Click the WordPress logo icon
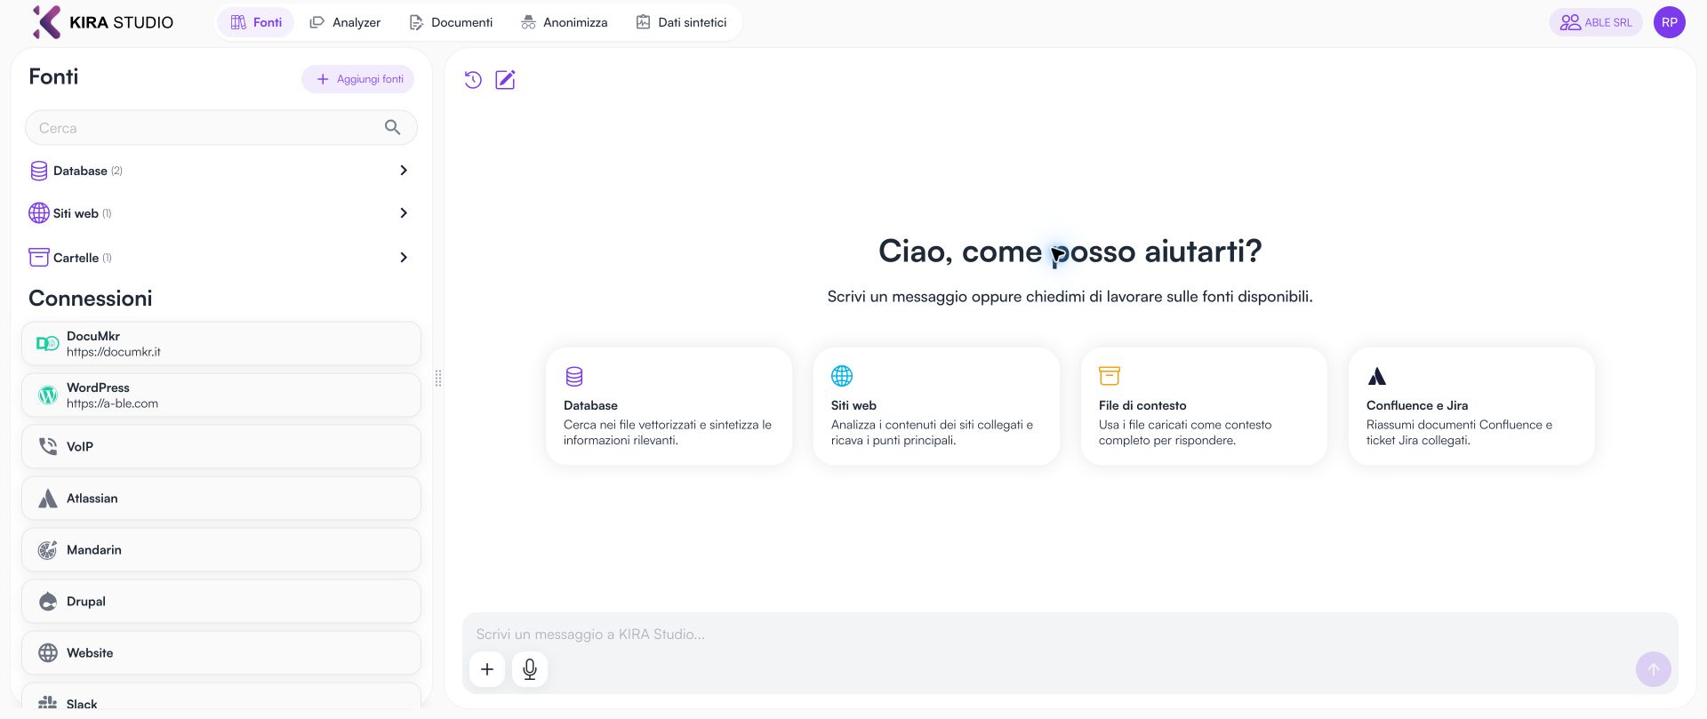Screen dimensions: 1707x719 [48, 395]
